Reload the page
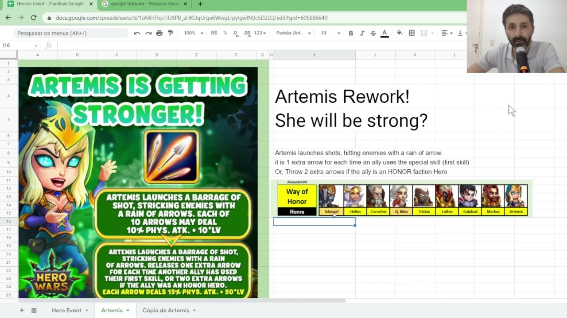Screen dimensions: 567x318 [33, 18]
